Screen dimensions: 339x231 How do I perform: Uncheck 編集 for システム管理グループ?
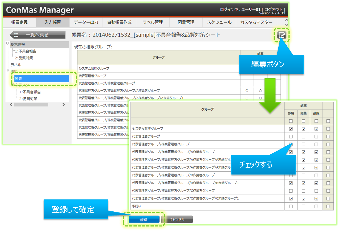point(303,129)
